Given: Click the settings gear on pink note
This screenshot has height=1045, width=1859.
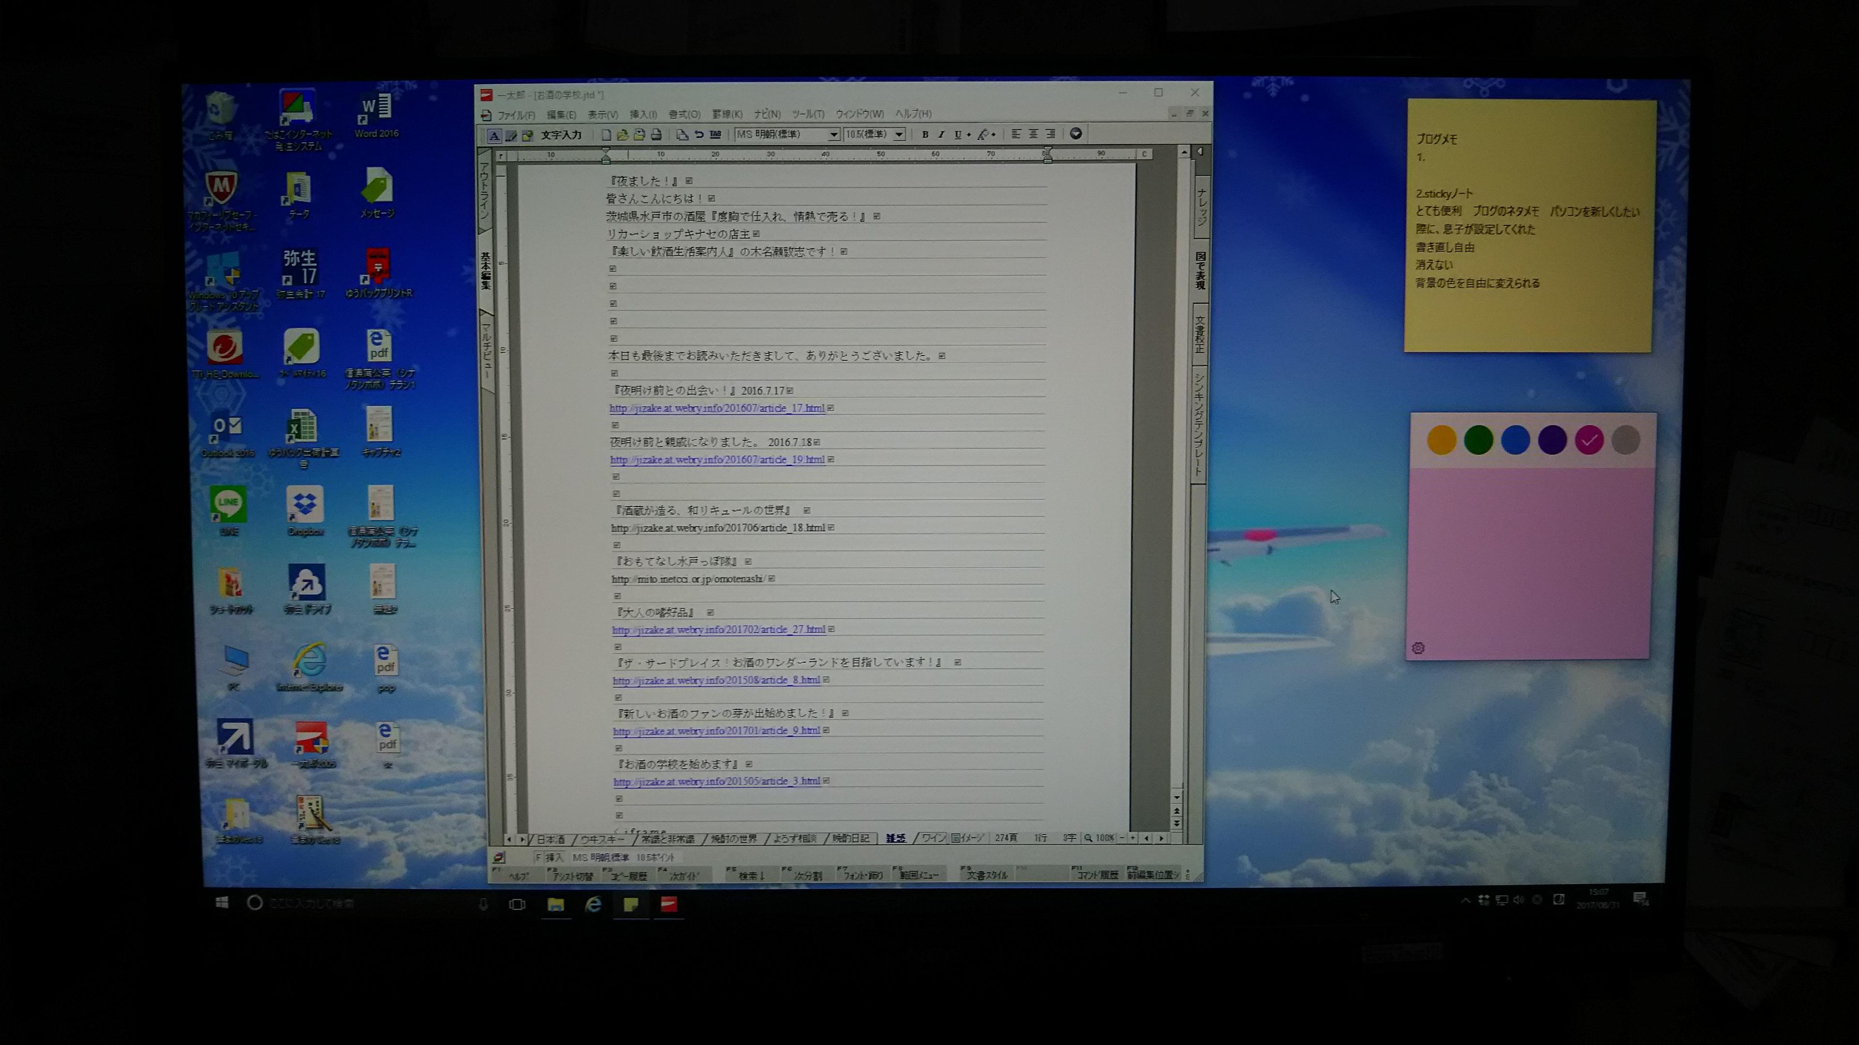Looking at the screenshot, I should click(1418, 648).
